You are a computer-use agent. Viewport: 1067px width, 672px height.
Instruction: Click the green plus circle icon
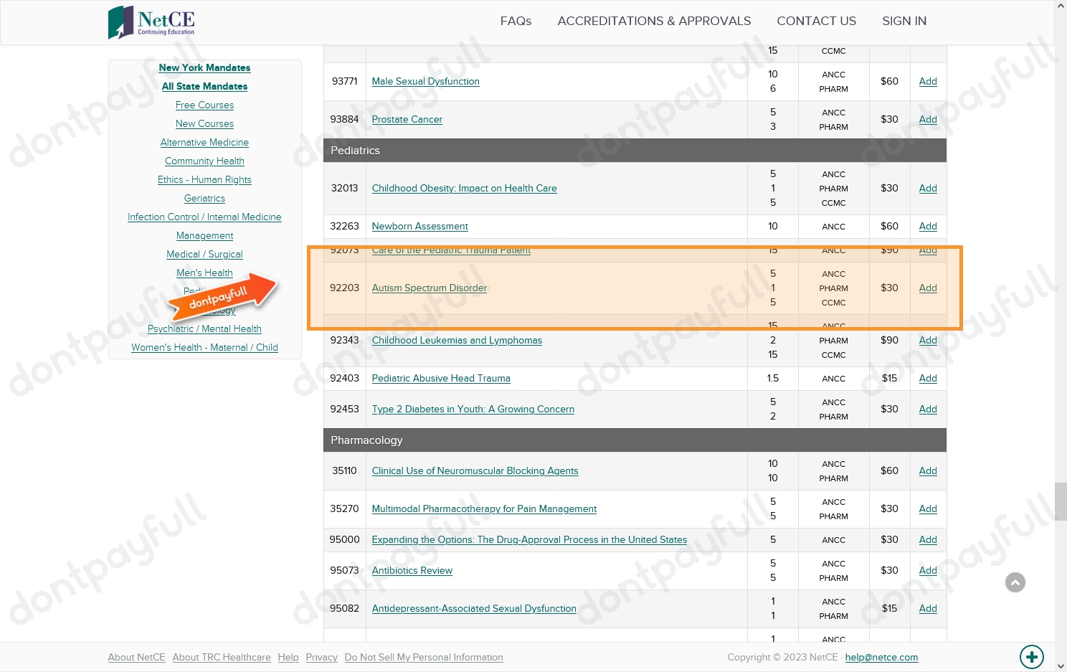[x=1031, y=656]
